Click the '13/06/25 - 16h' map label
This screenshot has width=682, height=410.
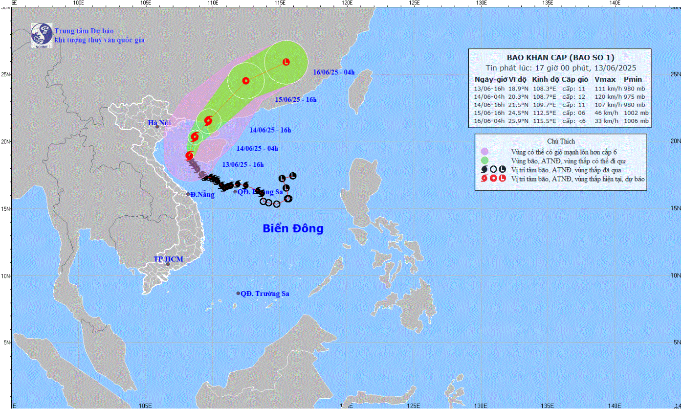coord(243,164)
